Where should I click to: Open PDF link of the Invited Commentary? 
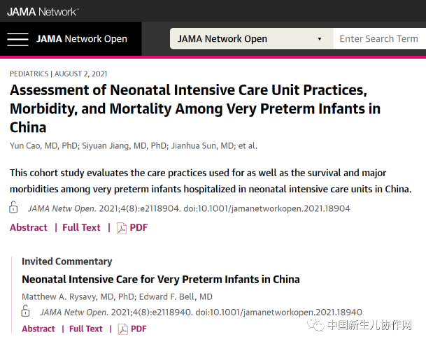139,329
